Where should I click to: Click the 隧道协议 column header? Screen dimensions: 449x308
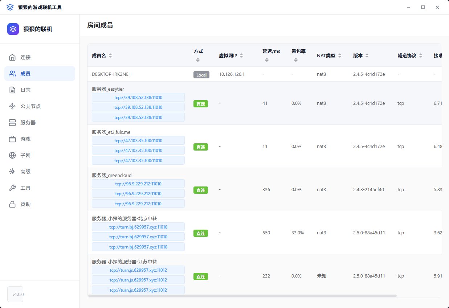click(407, 56)
